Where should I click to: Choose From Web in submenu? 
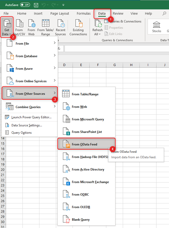[86, 107]
